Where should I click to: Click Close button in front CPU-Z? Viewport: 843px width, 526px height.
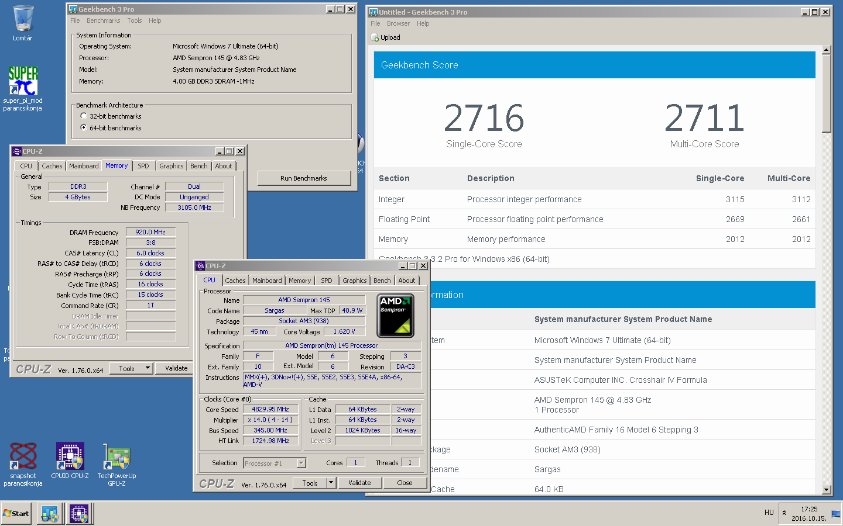point(405,483)
